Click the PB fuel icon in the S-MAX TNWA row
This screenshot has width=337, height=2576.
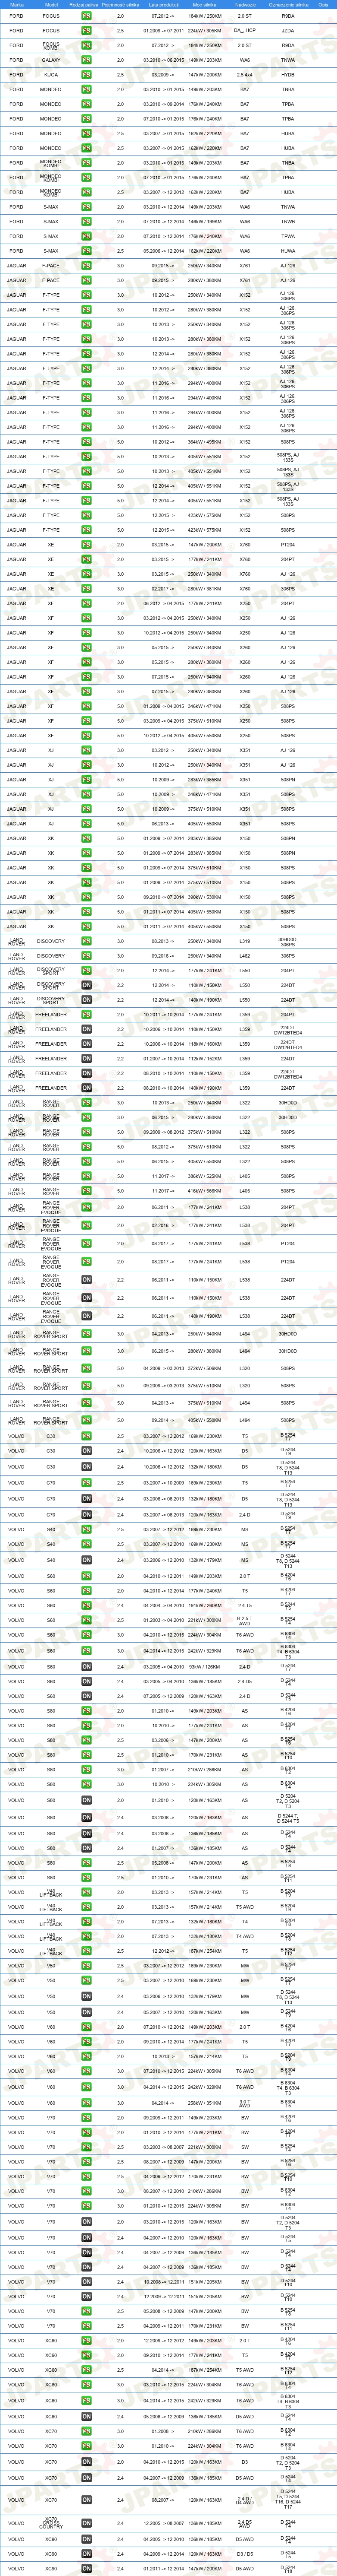click(x=87, y=207)
